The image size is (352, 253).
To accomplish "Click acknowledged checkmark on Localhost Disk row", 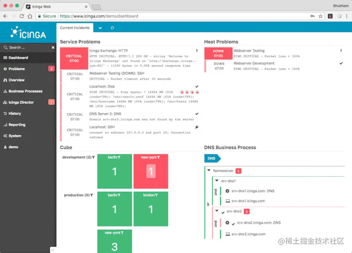I will [197, 87].
